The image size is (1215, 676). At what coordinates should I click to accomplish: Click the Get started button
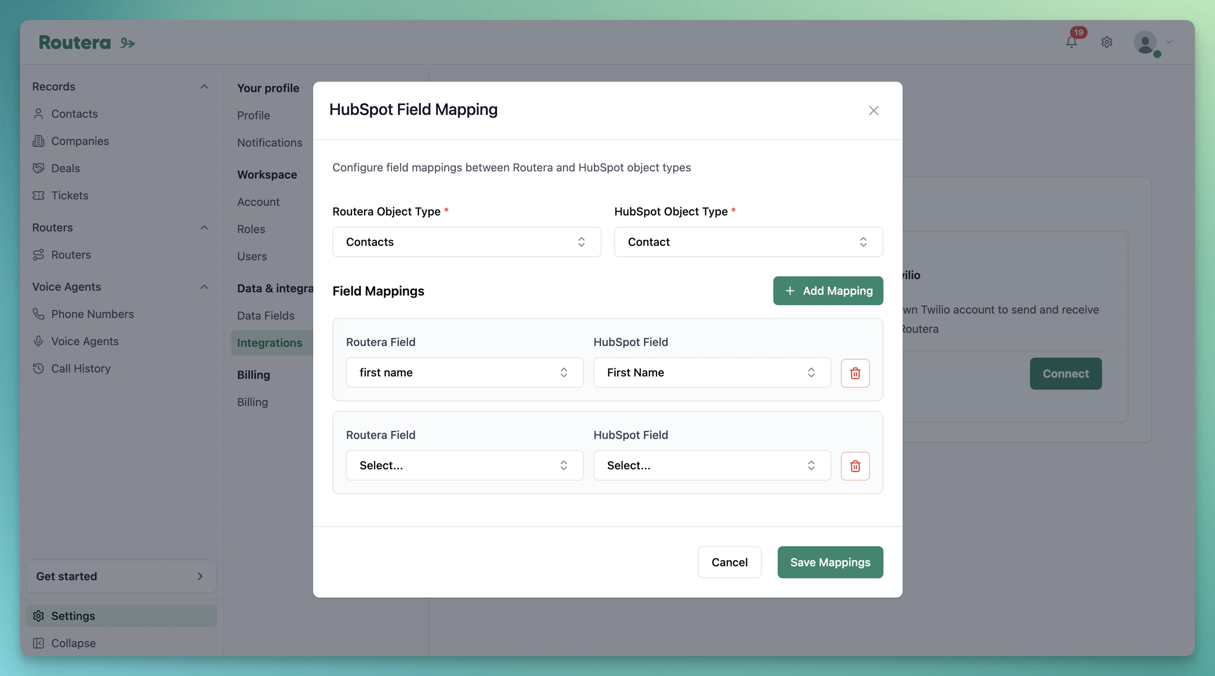[x=121, y=576]
